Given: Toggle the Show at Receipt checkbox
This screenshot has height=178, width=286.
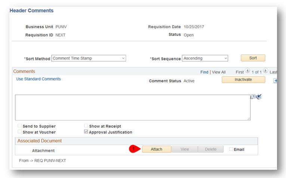Looking at the screenshot, I should pyautogui.click(x=86, y=126).
